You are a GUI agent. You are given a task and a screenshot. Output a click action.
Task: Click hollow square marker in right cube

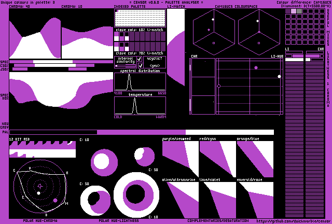click(259, 43)
